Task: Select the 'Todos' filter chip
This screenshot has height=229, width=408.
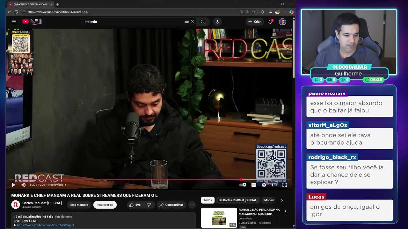Action: pos(208,200)
